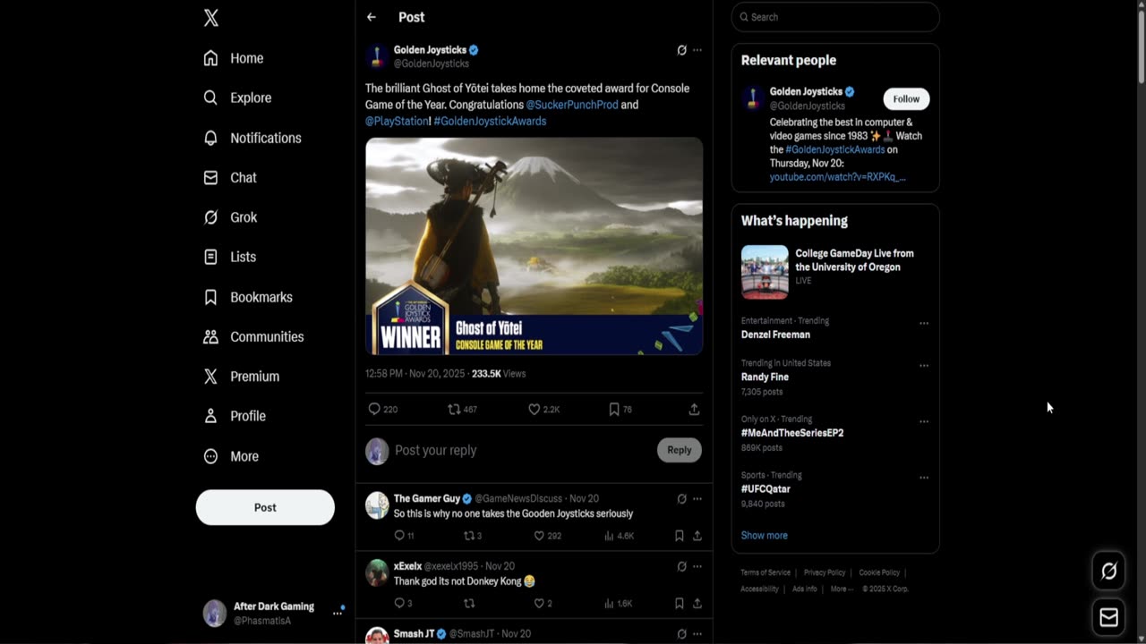This screenshot has width=1146, height=644.
Task: Open Grok actions on Golden Joysticks main post
Action: [681, 50]
